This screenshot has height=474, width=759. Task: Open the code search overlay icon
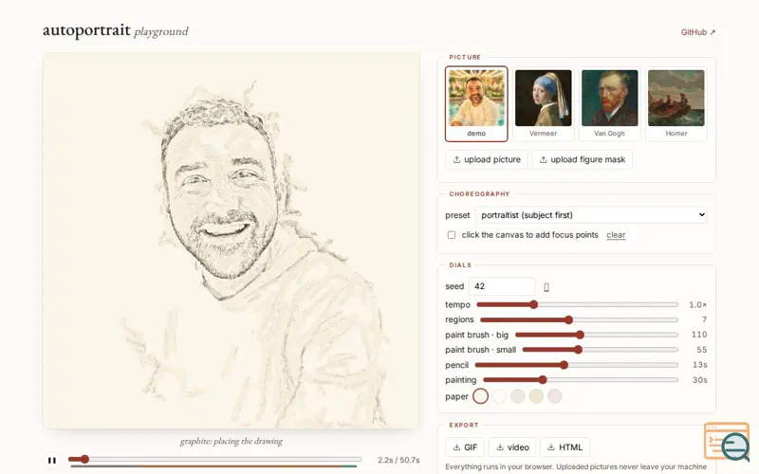coord(727,441)
